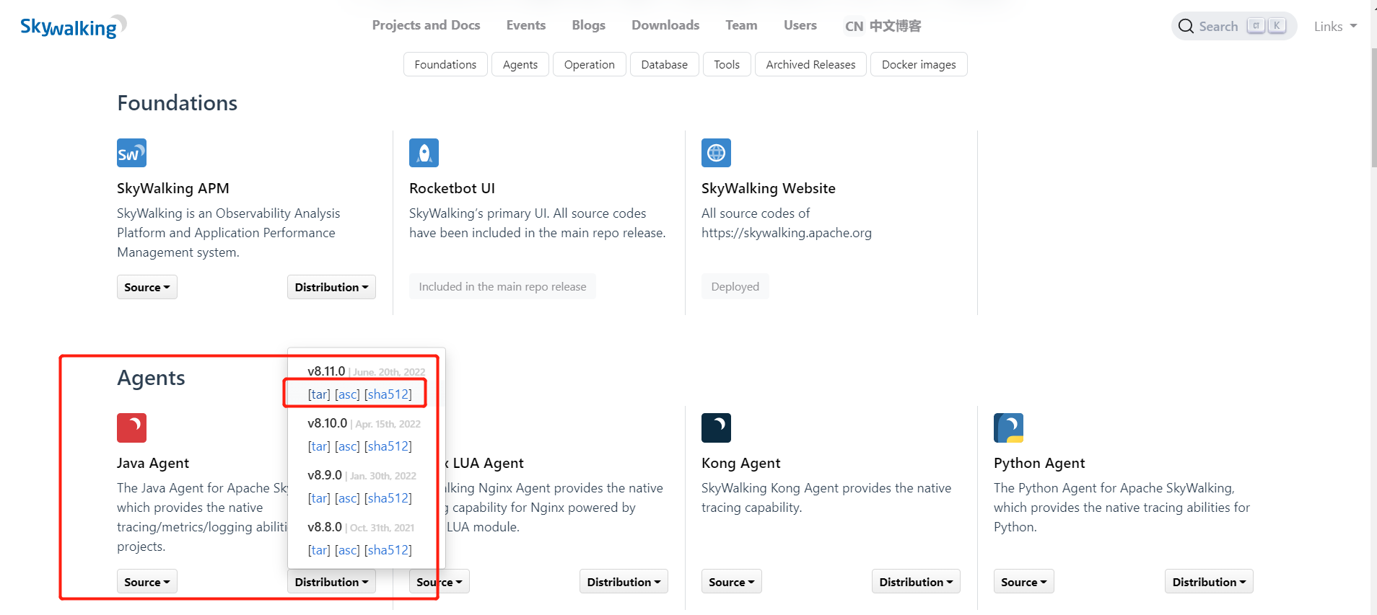Image resolution: width=1377 pixels, height=615 pixels.
Task: Click the Agents section heading
Action: tap(151, 378)
